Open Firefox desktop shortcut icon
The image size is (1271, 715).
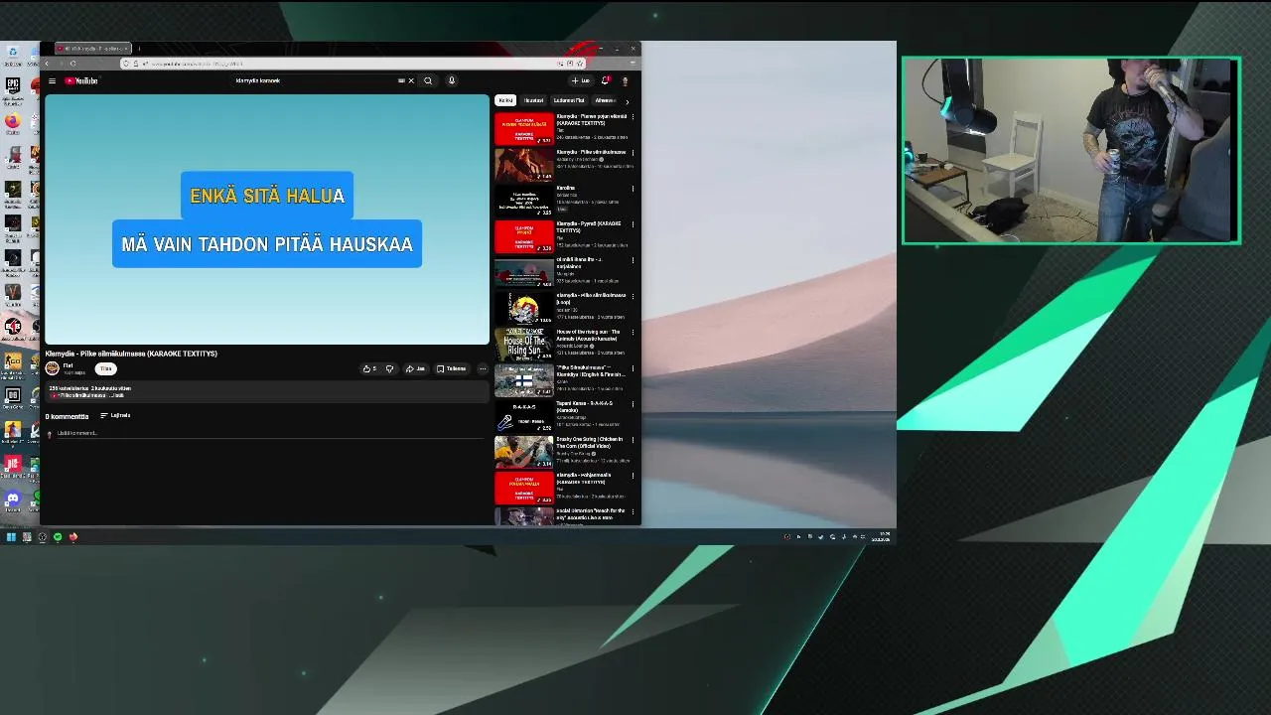coord(12,122)
